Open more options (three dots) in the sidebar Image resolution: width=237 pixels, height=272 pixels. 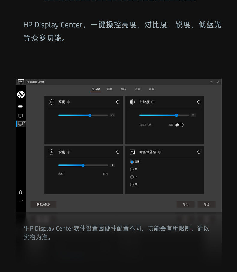click(21, 200)
